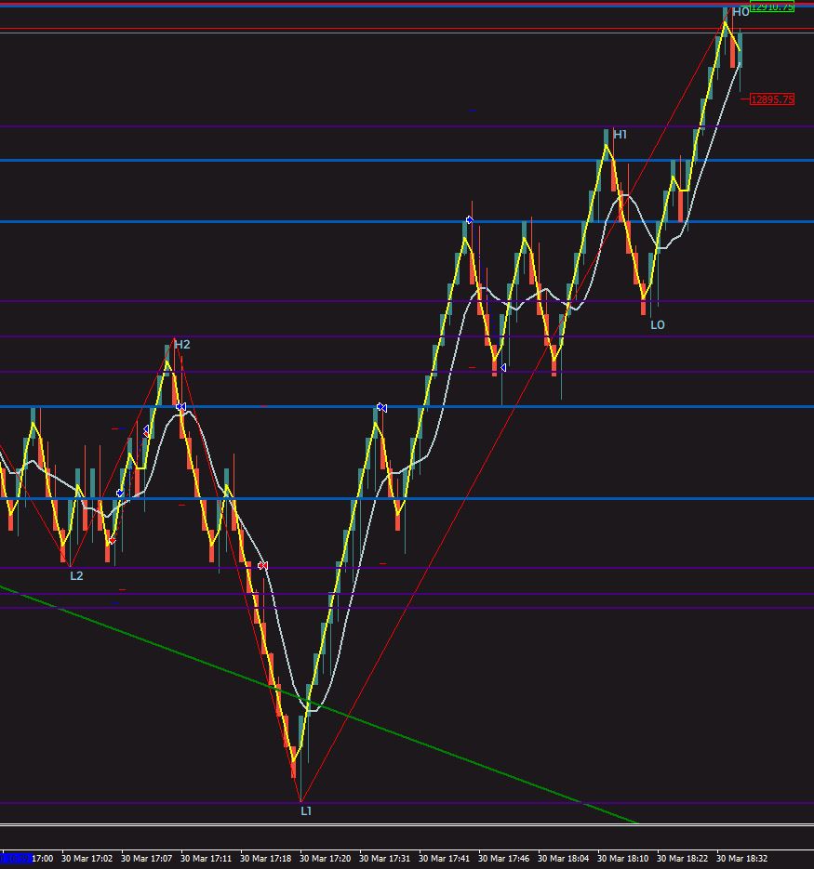Click the 30 Mar 17:46 time label
Screen dimensions: 814x869
[504, 859]
